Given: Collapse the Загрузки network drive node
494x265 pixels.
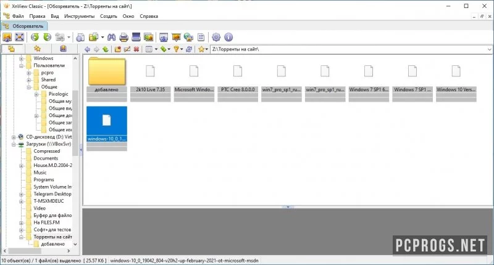Looking at the screenshot, I should pos(14,144).
